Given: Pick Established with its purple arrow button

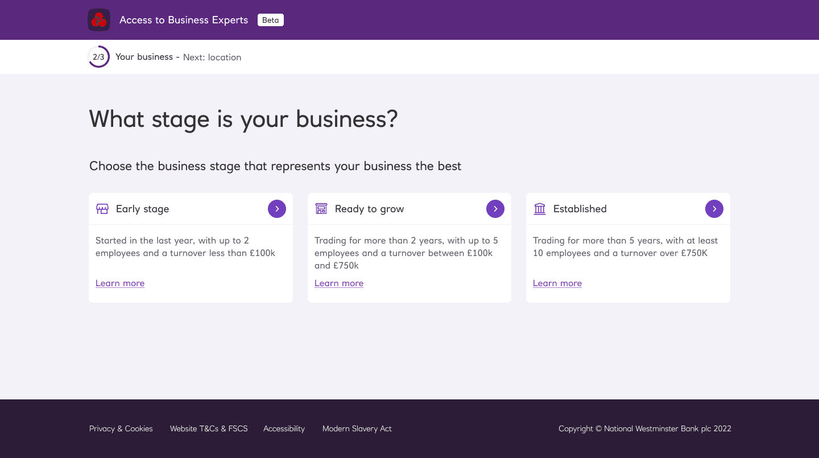Looking at the screenshot, I should pyautogui.click(x=714, y=209).
